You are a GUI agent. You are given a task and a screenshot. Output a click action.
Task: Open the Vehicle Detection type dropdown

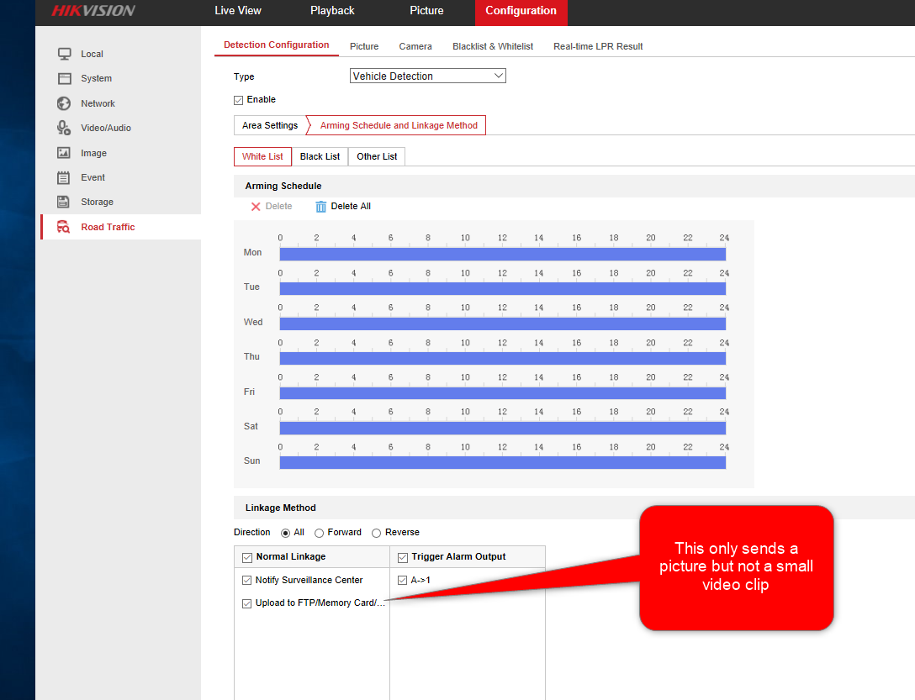[427, 76]
